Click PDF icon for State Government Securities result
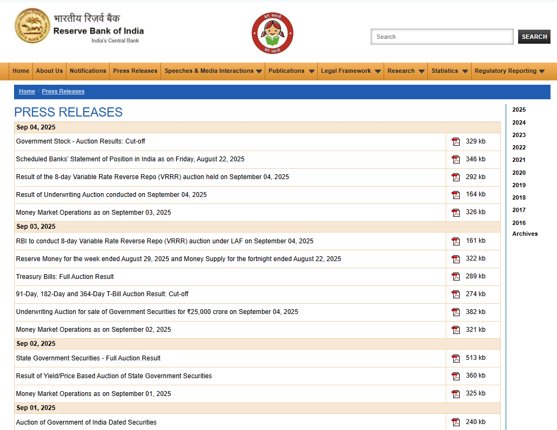The image size is (557, 430). 456,358
